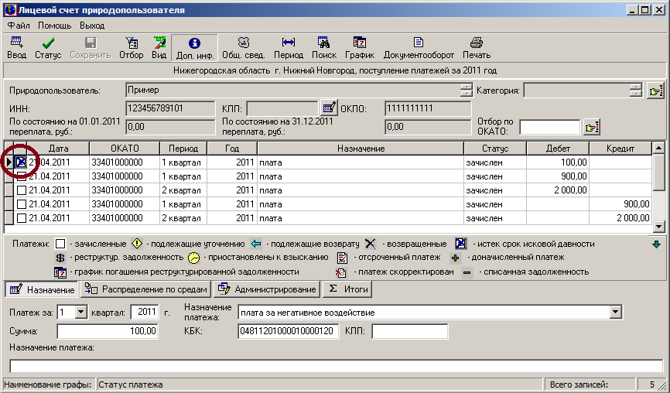The height and width of the screenshot is (393, 670).
Task: Switch to the Итоги tab
Action: click(x=347, y=289)
